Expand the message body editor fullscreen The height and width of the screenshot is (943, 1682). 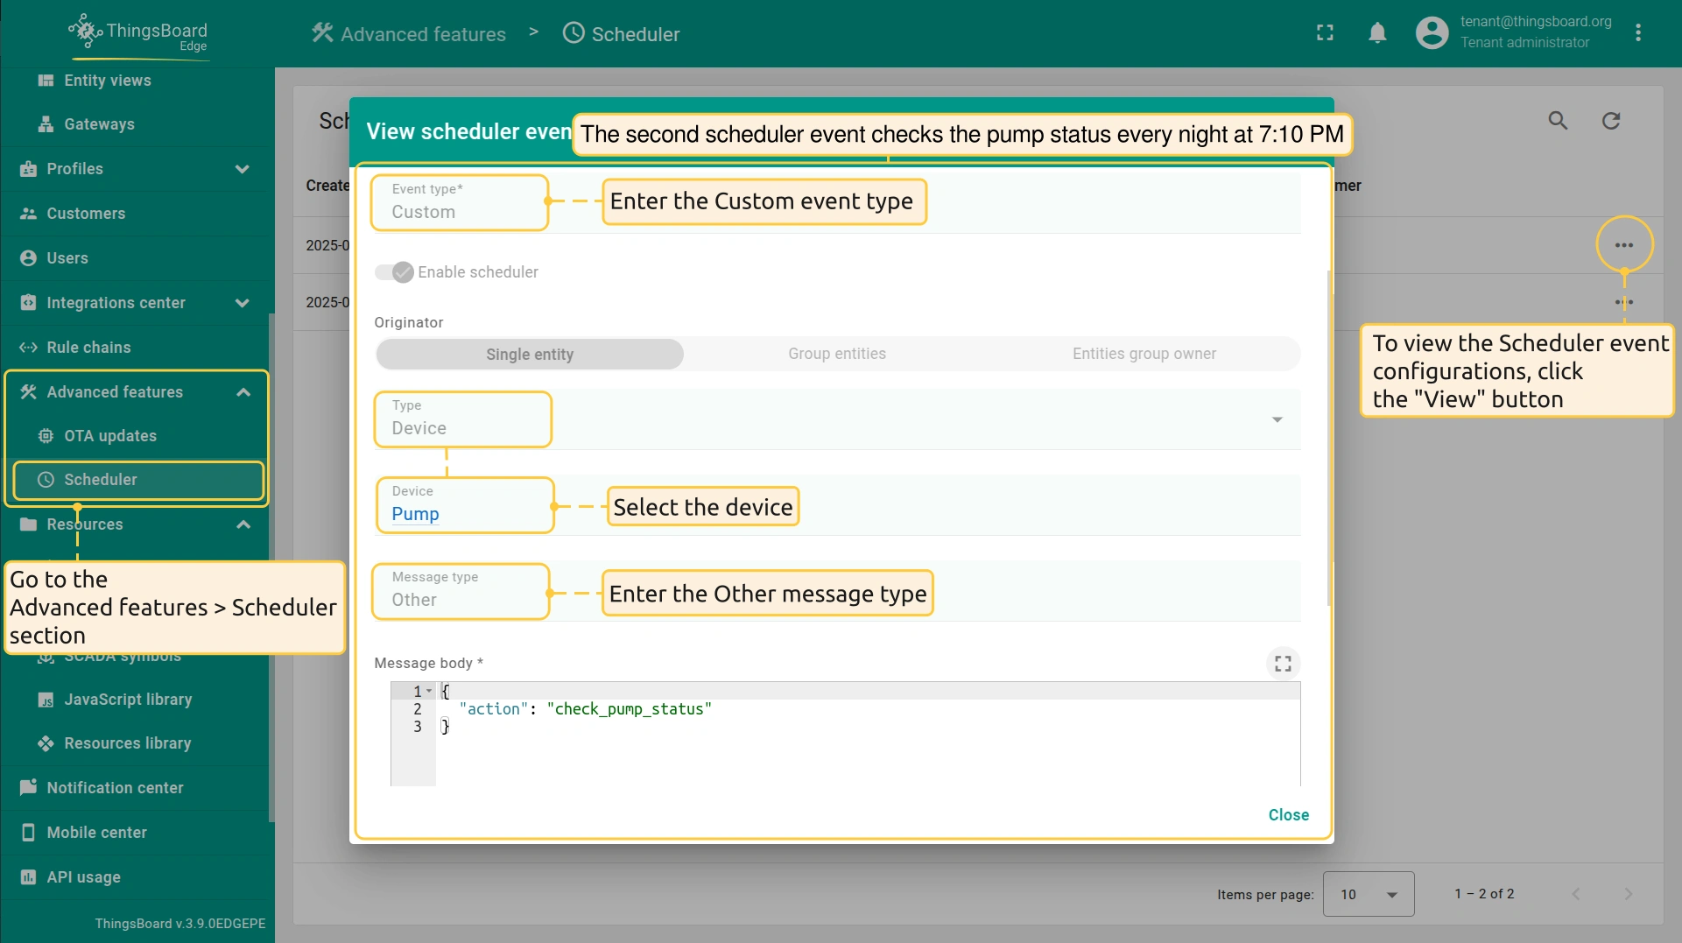click(1283, 664)
